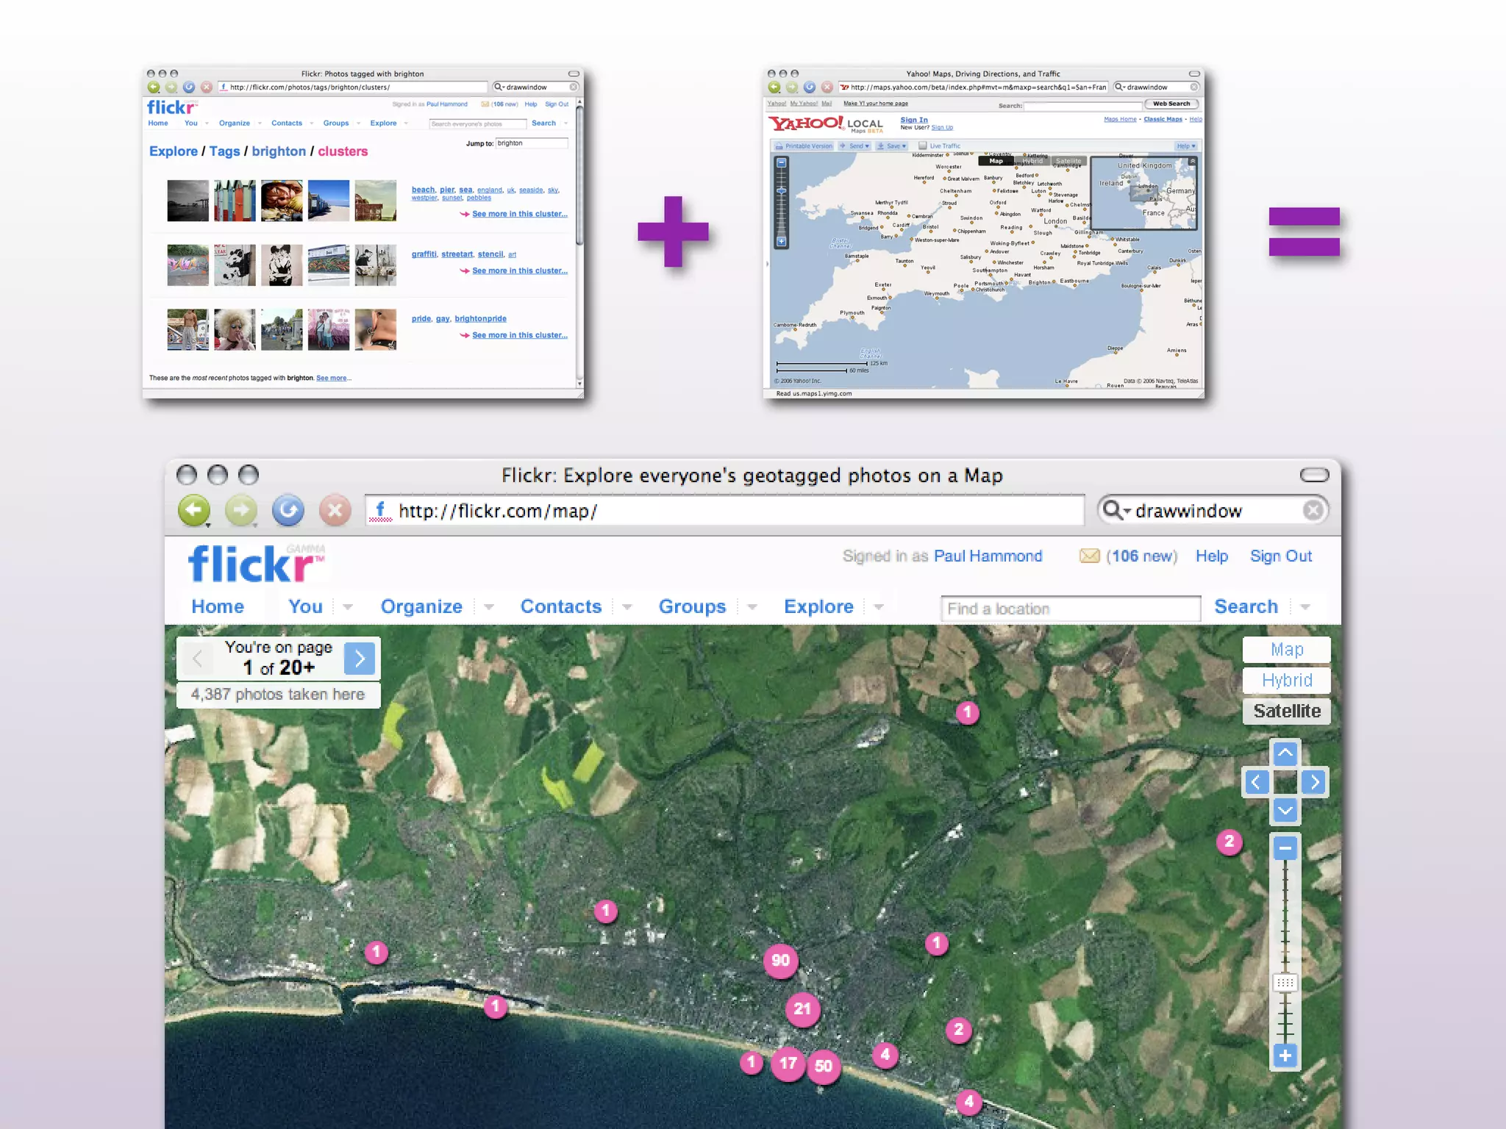Switch map view to Satellite
This screenshot has height=1129, width=1506.
(1286, 711)
